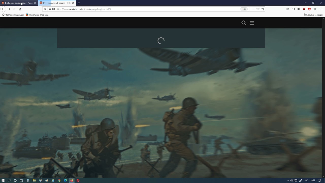This screenshot has height=183, width=325.
Task: Open a new browser tab
Action: (79, 3)
